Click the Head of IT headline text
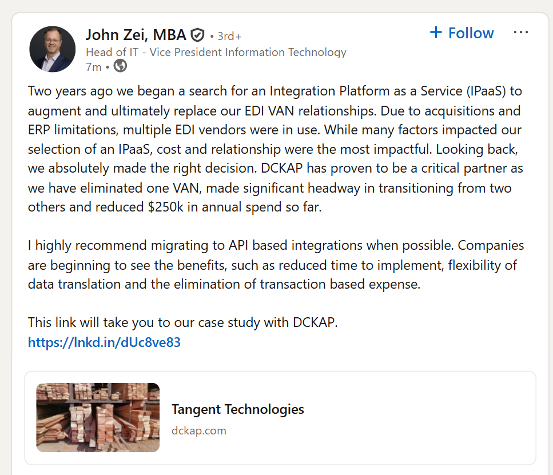The height and width of the screenshot is (475, 553). click(x=216, y=52)
